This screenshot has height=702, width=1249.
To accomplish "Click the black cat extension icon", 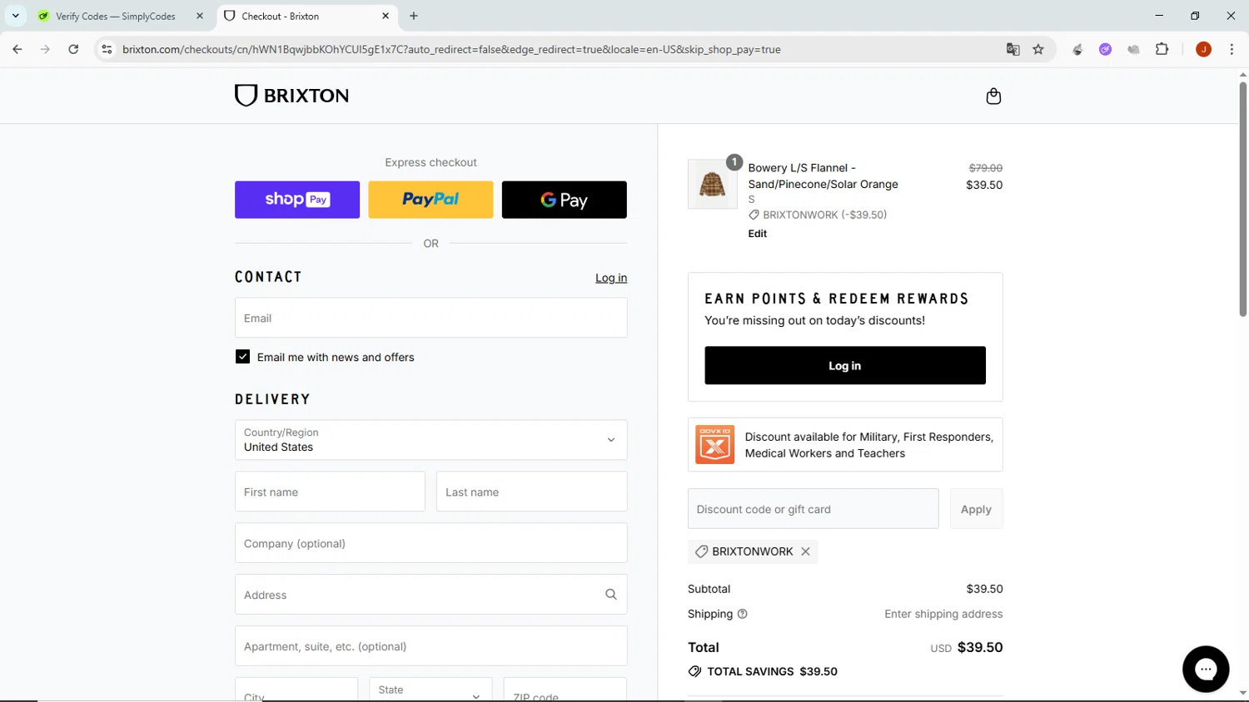I will 1077,49.
